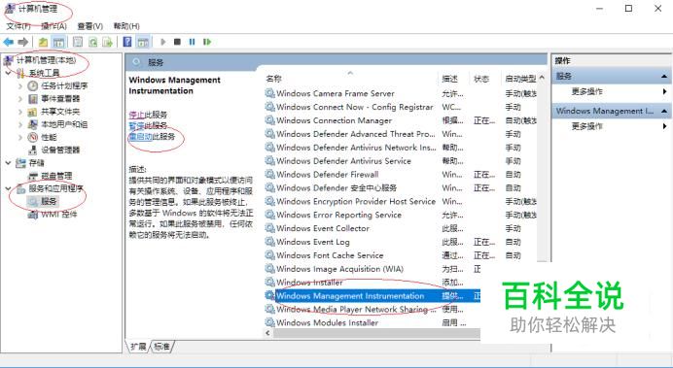Toggle the show/hide action pane icon
This screenshot has width=673, height=368.
tap(143, 42)
